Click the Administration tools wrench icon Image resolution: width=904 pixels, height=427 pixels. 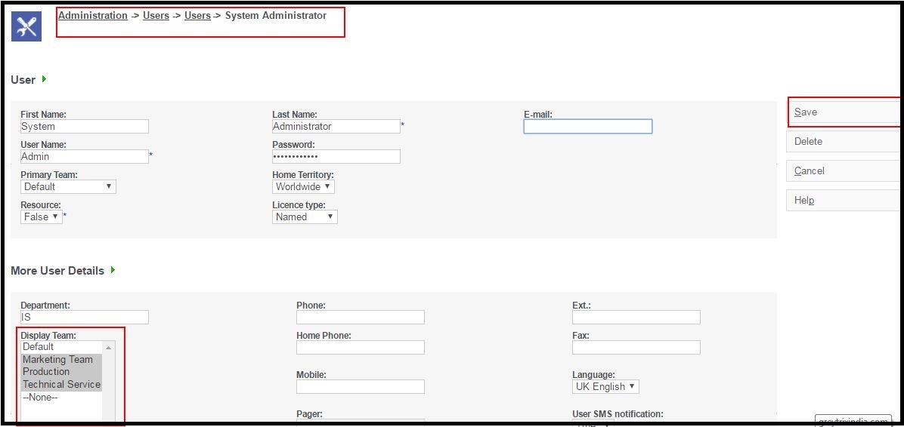pyautogui.click(x=26, y=26)
